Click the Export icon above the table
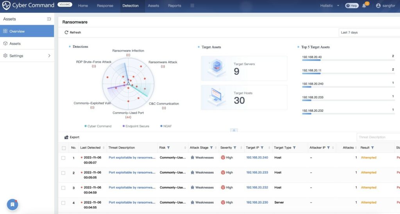Image resolution: width=400 pixels, height=214 pixels. [x=66, y=137]
